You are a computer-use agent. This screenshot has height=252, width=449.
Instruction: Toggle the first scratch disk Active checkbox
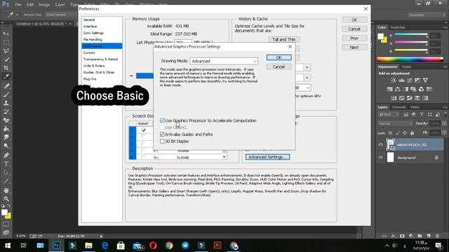click(x=144, y=130)
